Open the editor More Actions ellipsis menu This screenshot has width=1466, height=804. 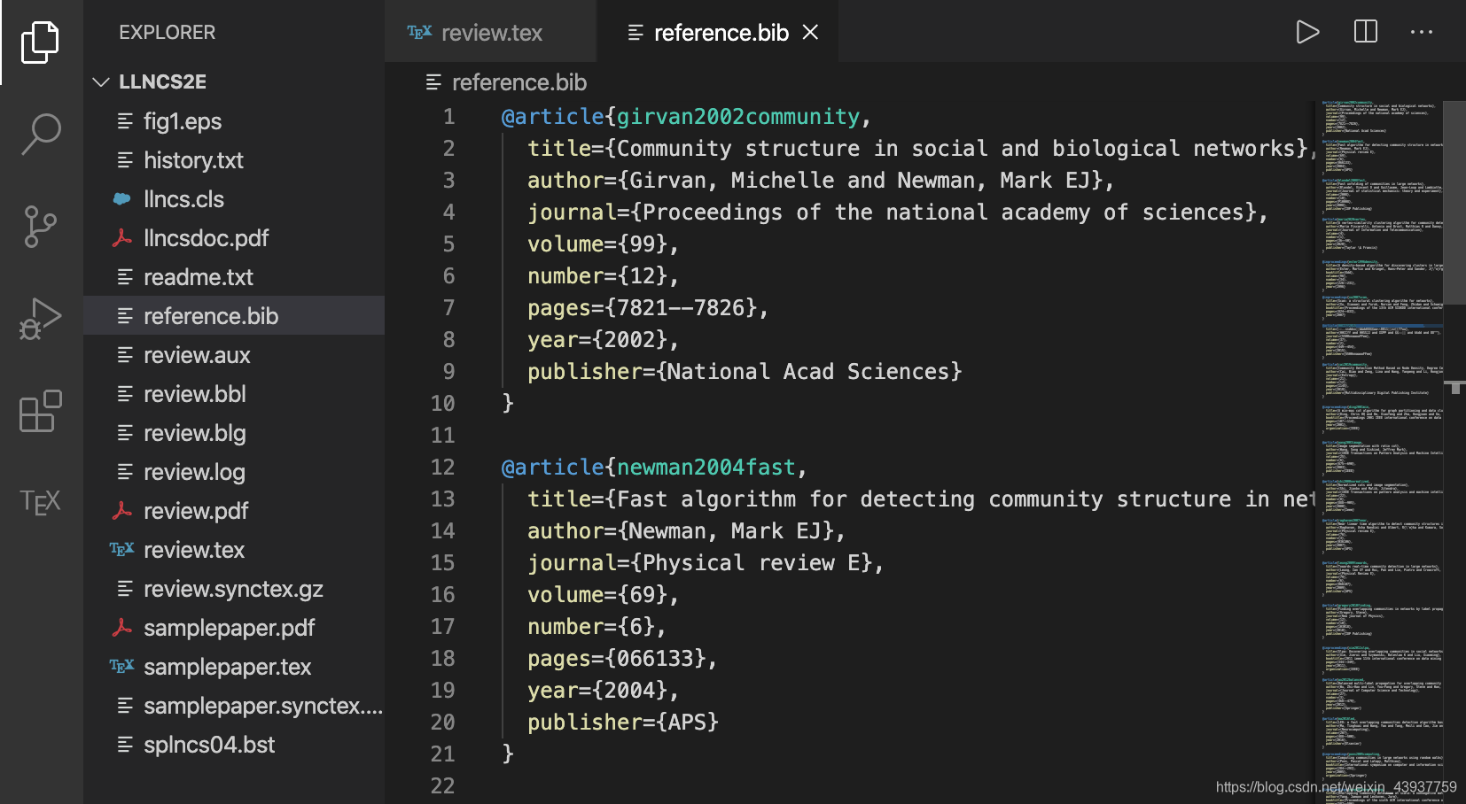pyautogui.click(x=1421, y=33)
